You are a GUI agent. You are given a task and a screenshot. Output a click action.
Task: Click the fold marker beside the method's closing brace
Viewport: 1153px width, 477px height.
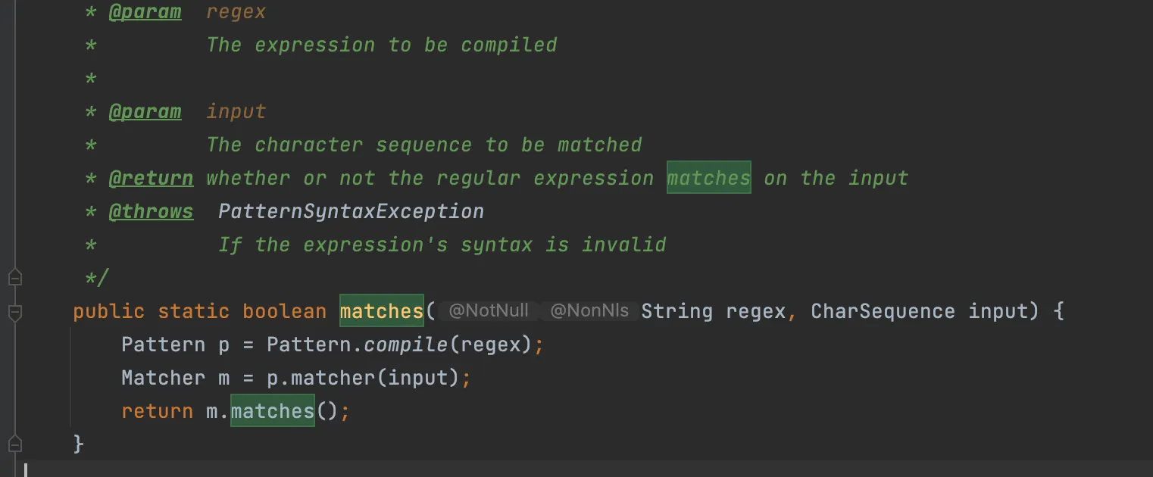coord(14,444)
